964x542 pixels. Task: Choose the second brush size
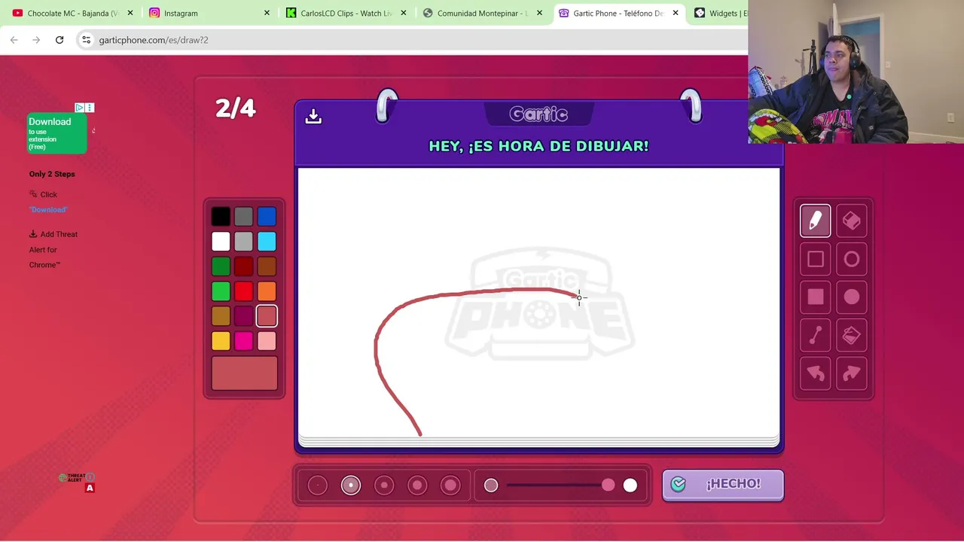[351, 486]
